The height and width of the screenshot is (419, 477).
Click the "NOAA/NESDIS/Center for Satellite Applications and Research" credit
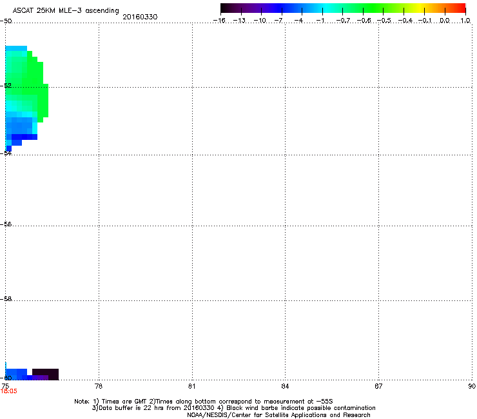click(x=278, y=415)
